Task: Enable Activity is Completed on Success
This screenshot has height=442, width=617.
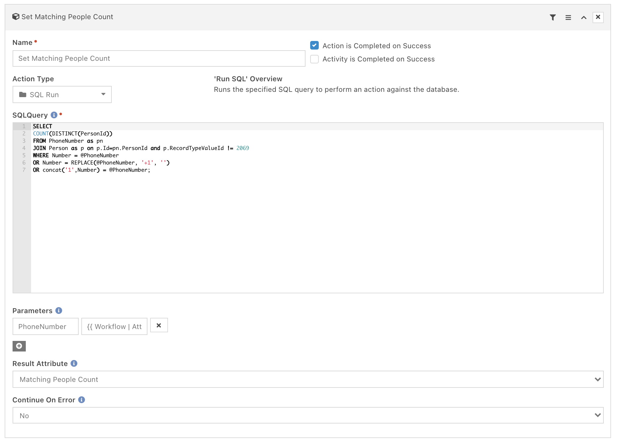Action: click(x=314, y=59)
